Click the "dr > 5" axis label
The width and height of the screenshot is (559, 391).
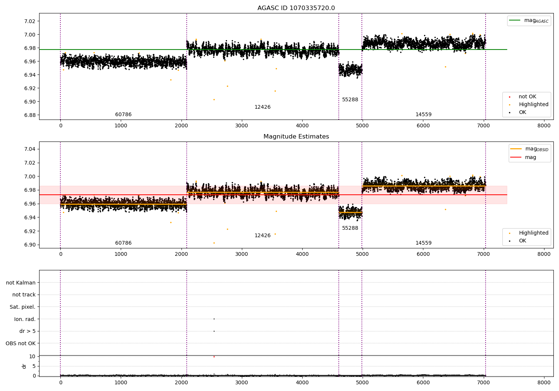(28, 331)
